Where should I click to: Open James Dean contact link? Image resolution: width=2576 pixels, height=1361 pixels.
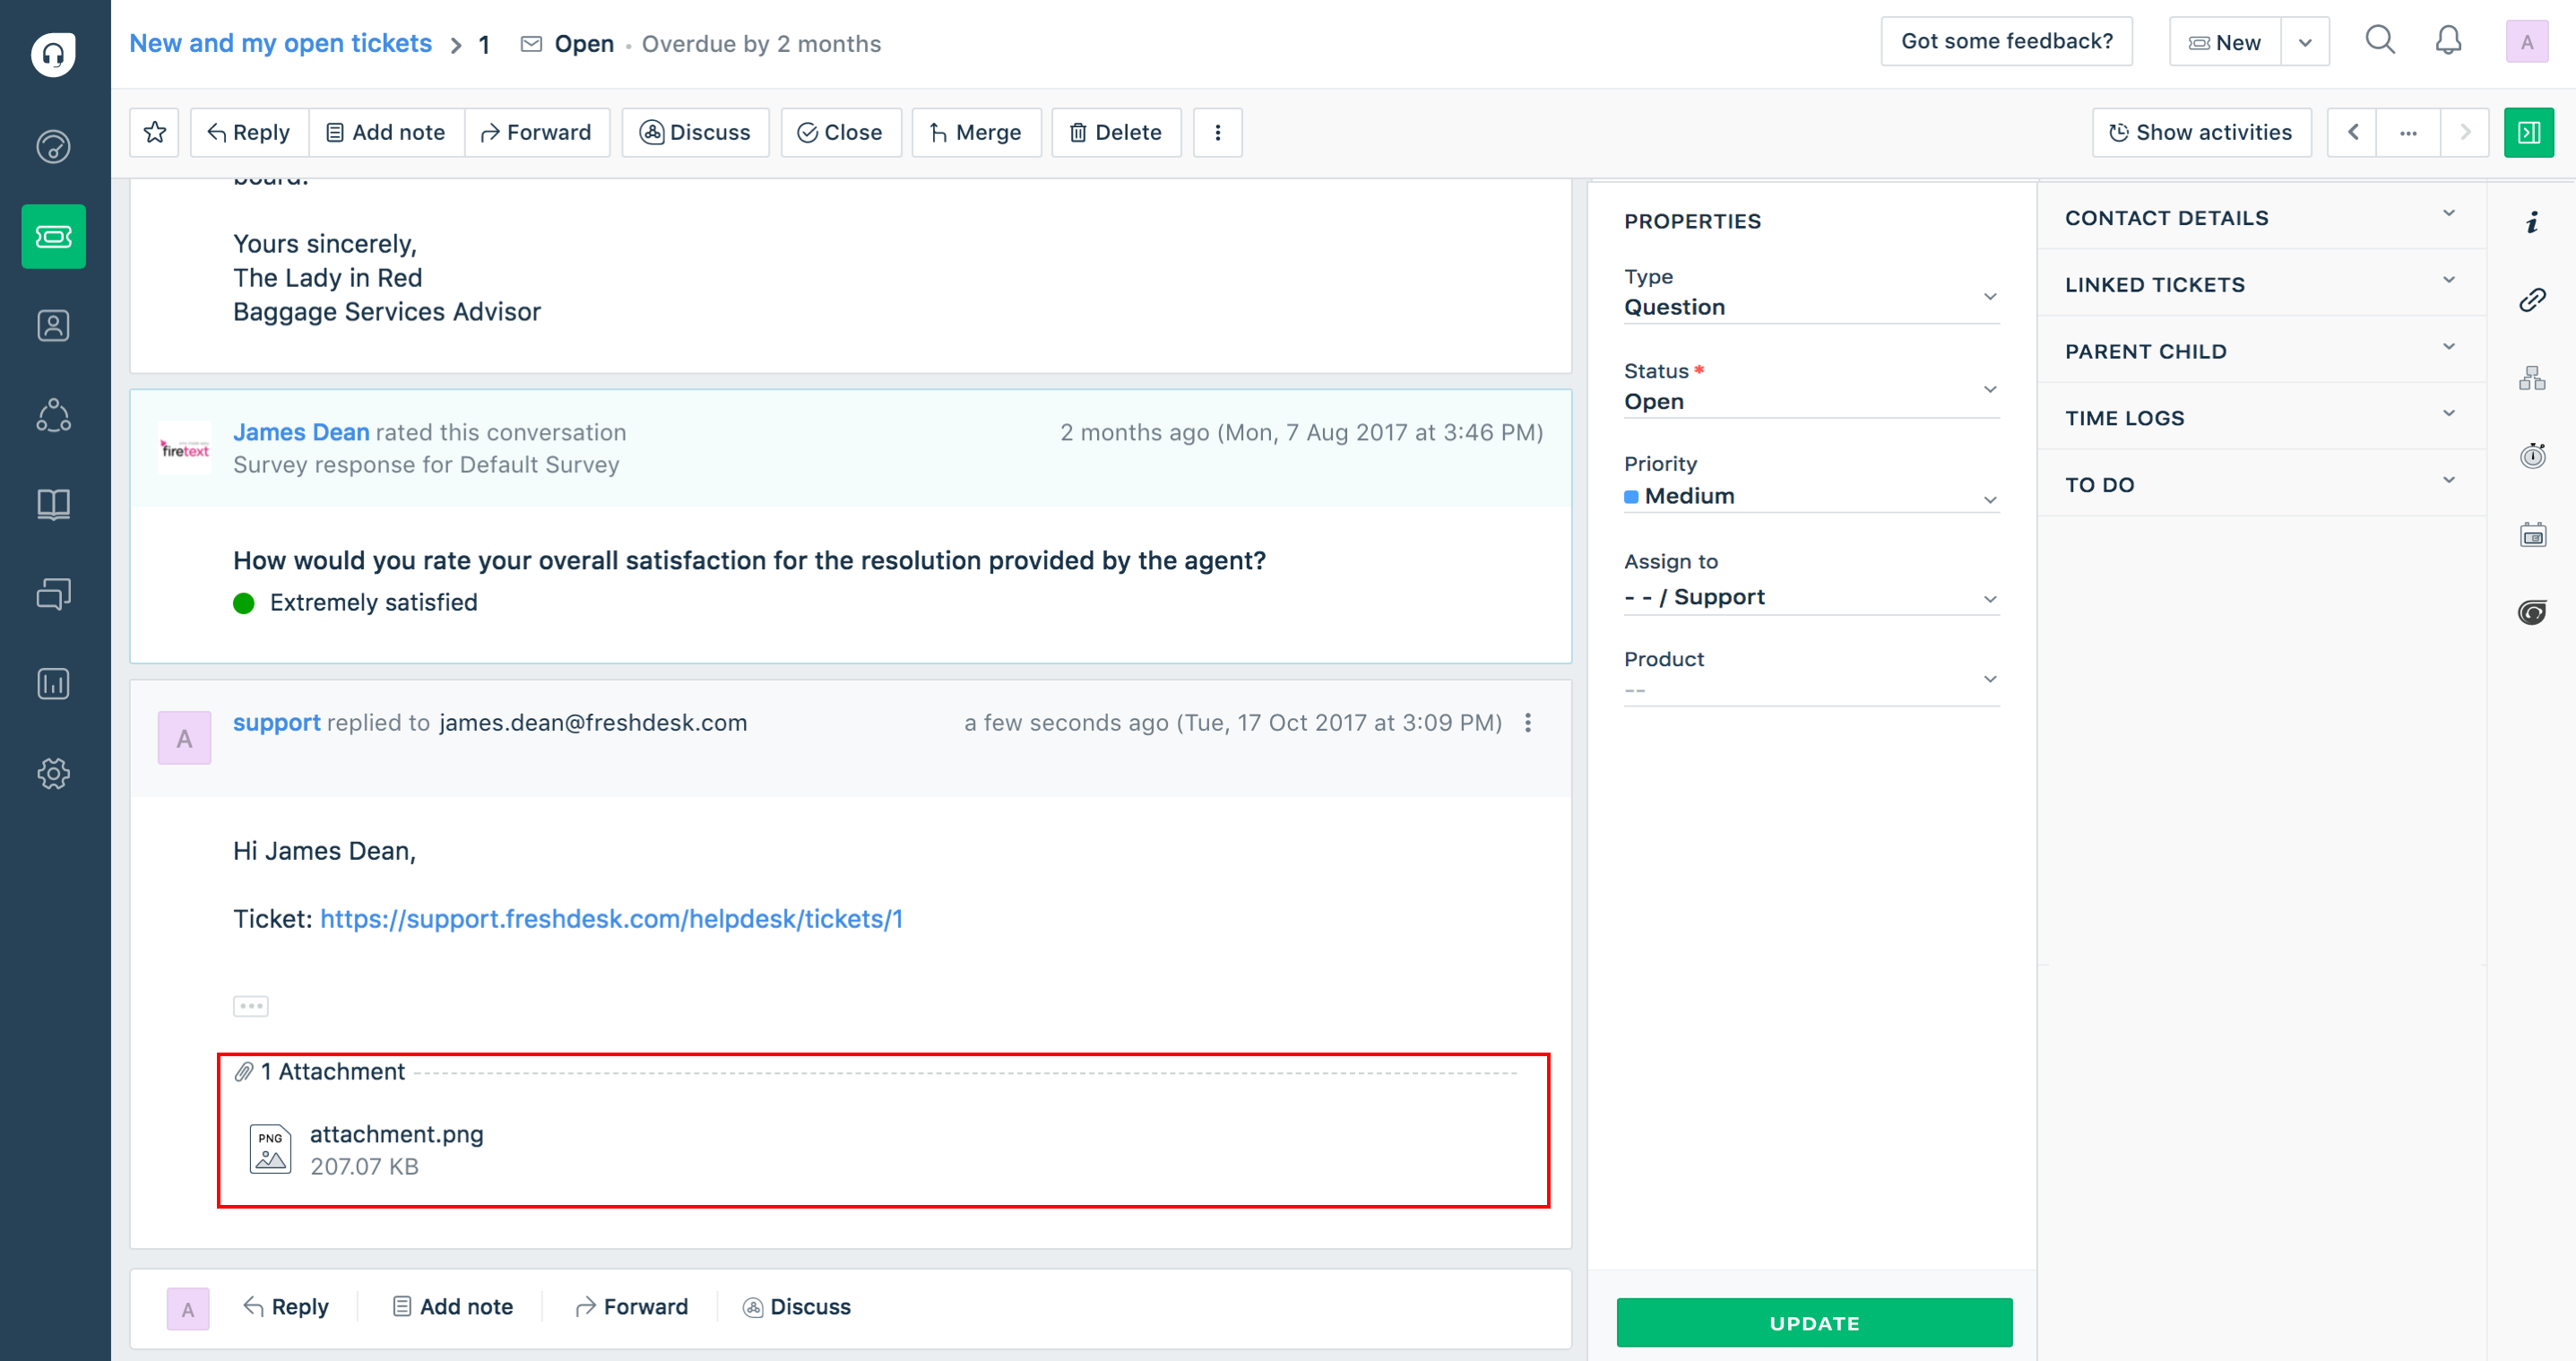pos(301,432)
